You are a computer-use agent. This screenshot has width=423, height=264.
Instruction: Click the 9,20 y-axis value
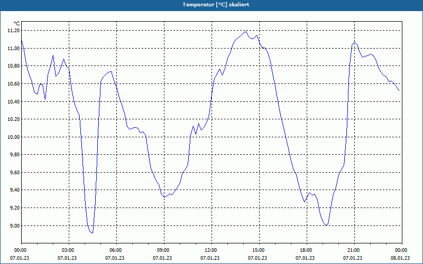tap(15, 208)
